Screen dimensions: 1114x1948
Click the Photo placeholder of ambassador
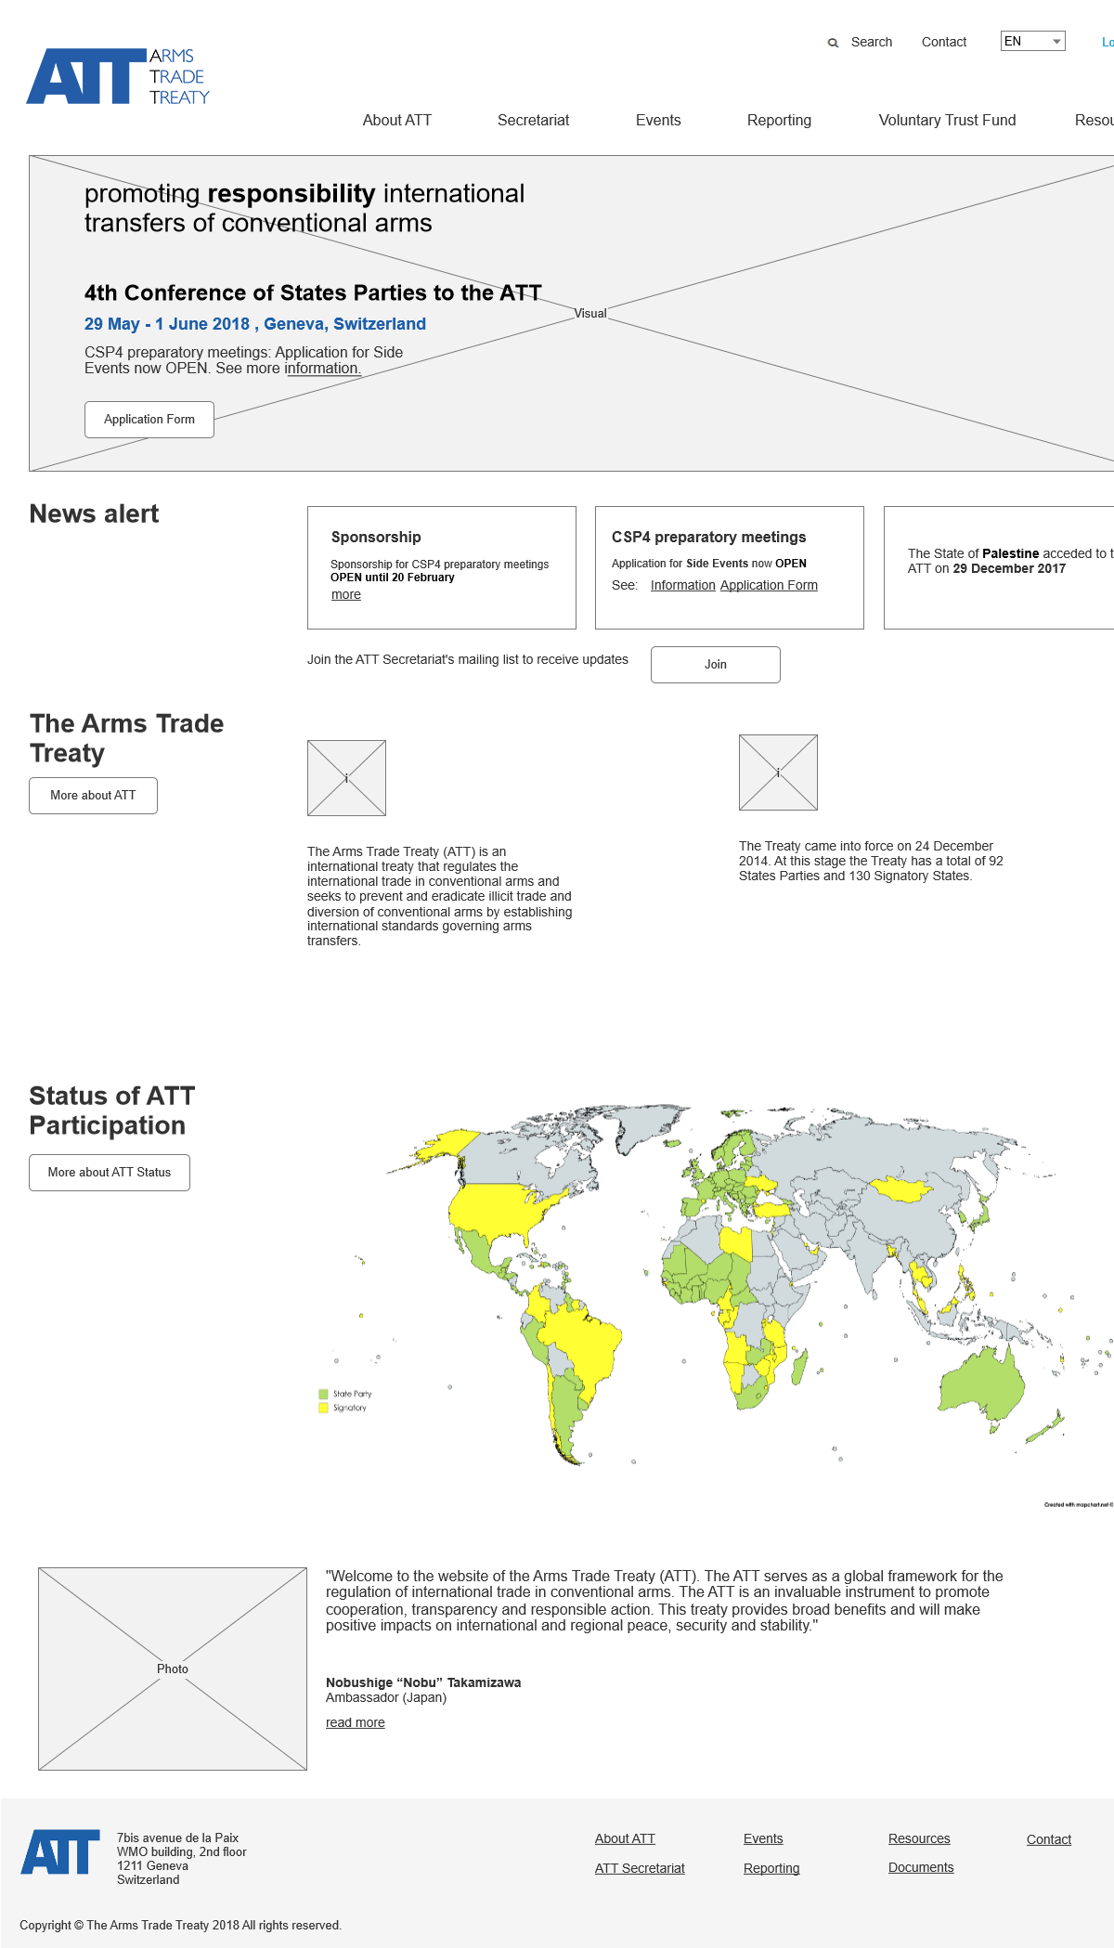pyautogui.click(x=173, y=1669)
